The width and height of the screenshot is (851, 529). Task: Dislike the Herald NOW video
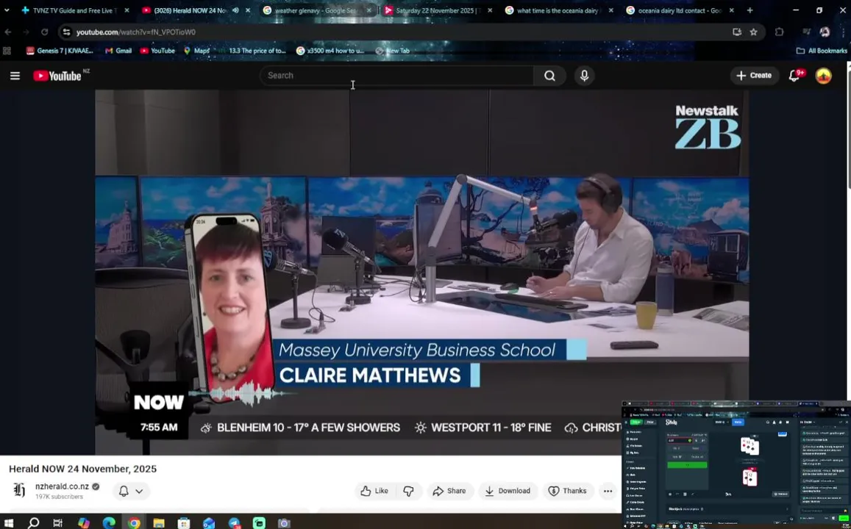point(409,491)
